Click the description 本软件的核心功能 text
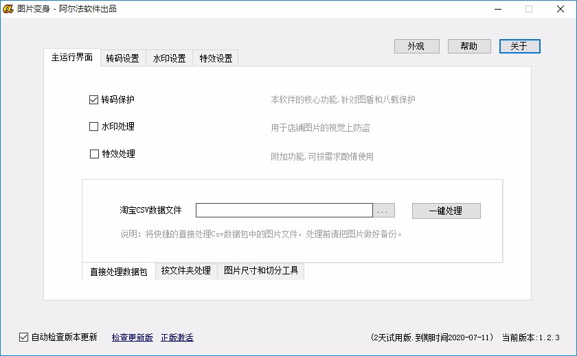Viewport: 577px width, 356px height. tap(343, 99)
